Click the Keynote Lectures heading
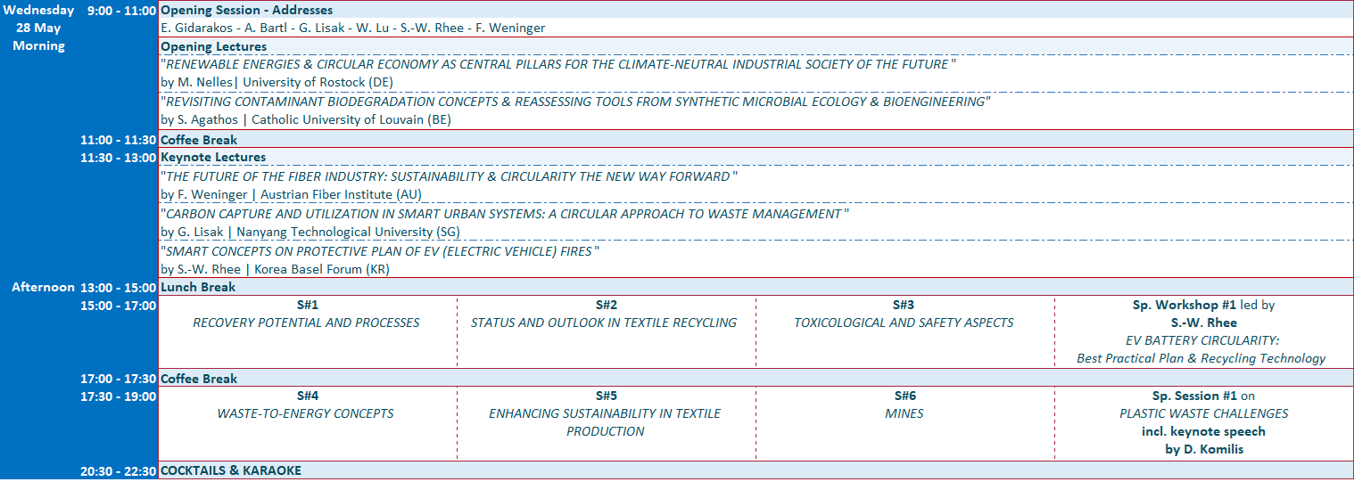Viewport: 1354px width, 482px height. (212, 158)
